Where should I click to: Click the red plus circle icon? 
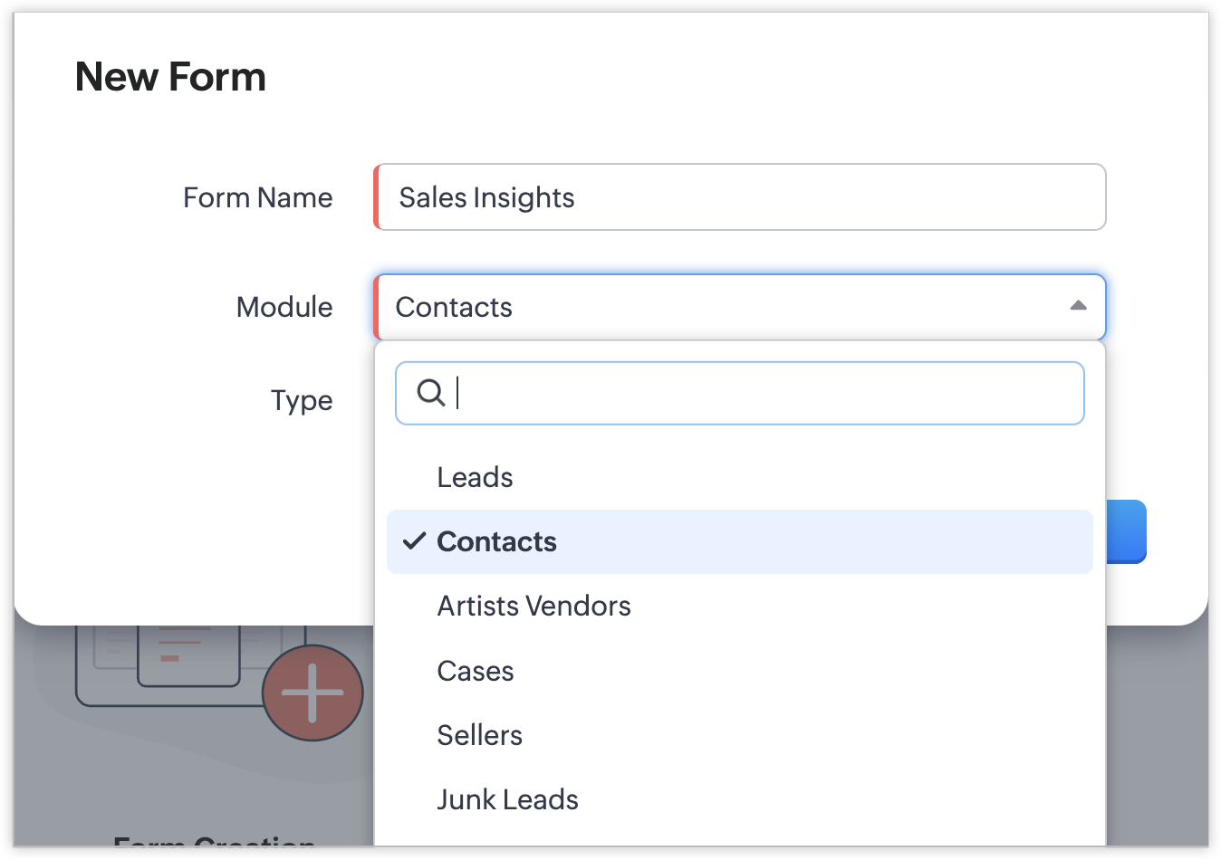[x=312, y=693]
